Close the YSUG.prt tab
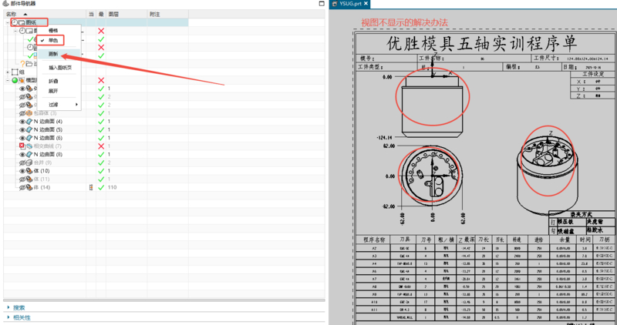Viewport: 617px width, 325px height. click(x=366, y=4)
